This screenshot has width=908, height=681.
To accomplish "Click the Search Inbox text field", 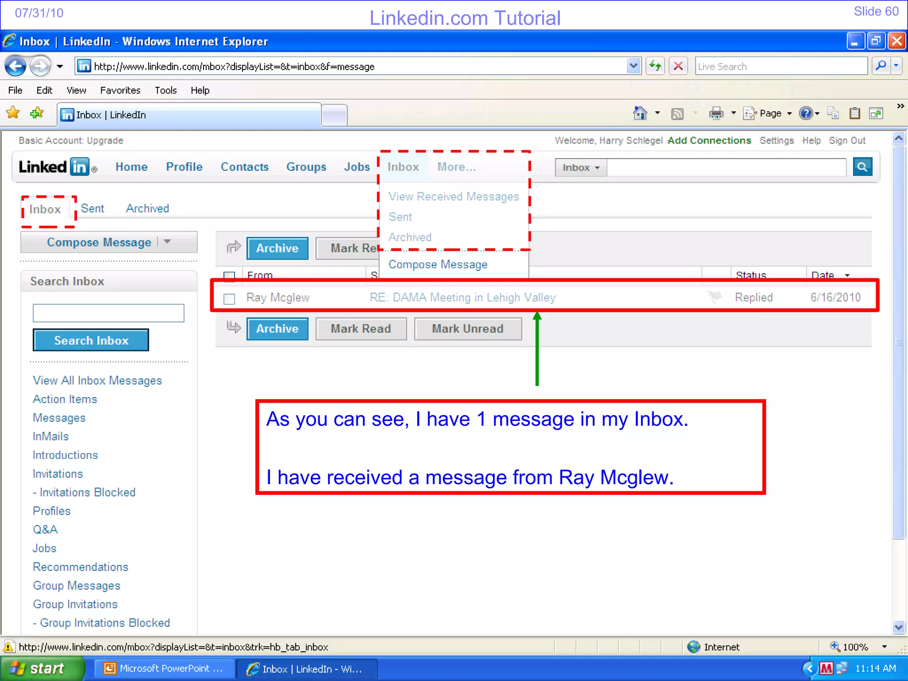I will click(x=108, y=313).
